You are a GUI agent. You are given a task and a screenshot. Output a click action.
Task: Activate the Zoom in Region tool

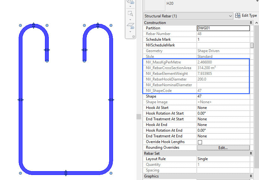[130, 14]
